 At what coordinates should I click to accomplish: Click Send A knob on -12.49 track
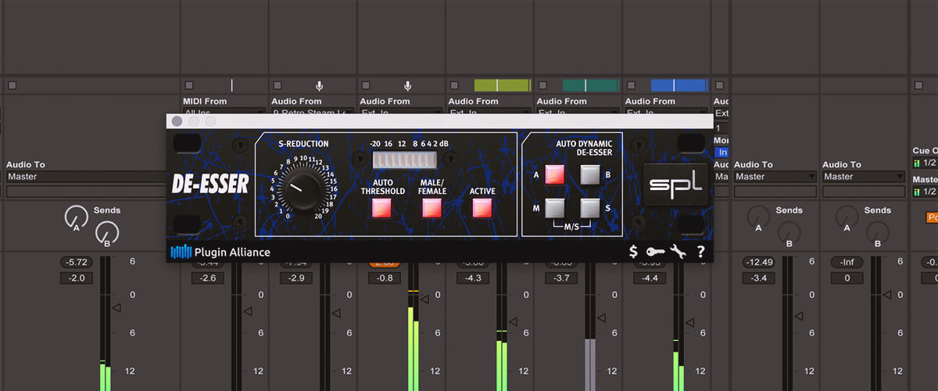[757, 217]
